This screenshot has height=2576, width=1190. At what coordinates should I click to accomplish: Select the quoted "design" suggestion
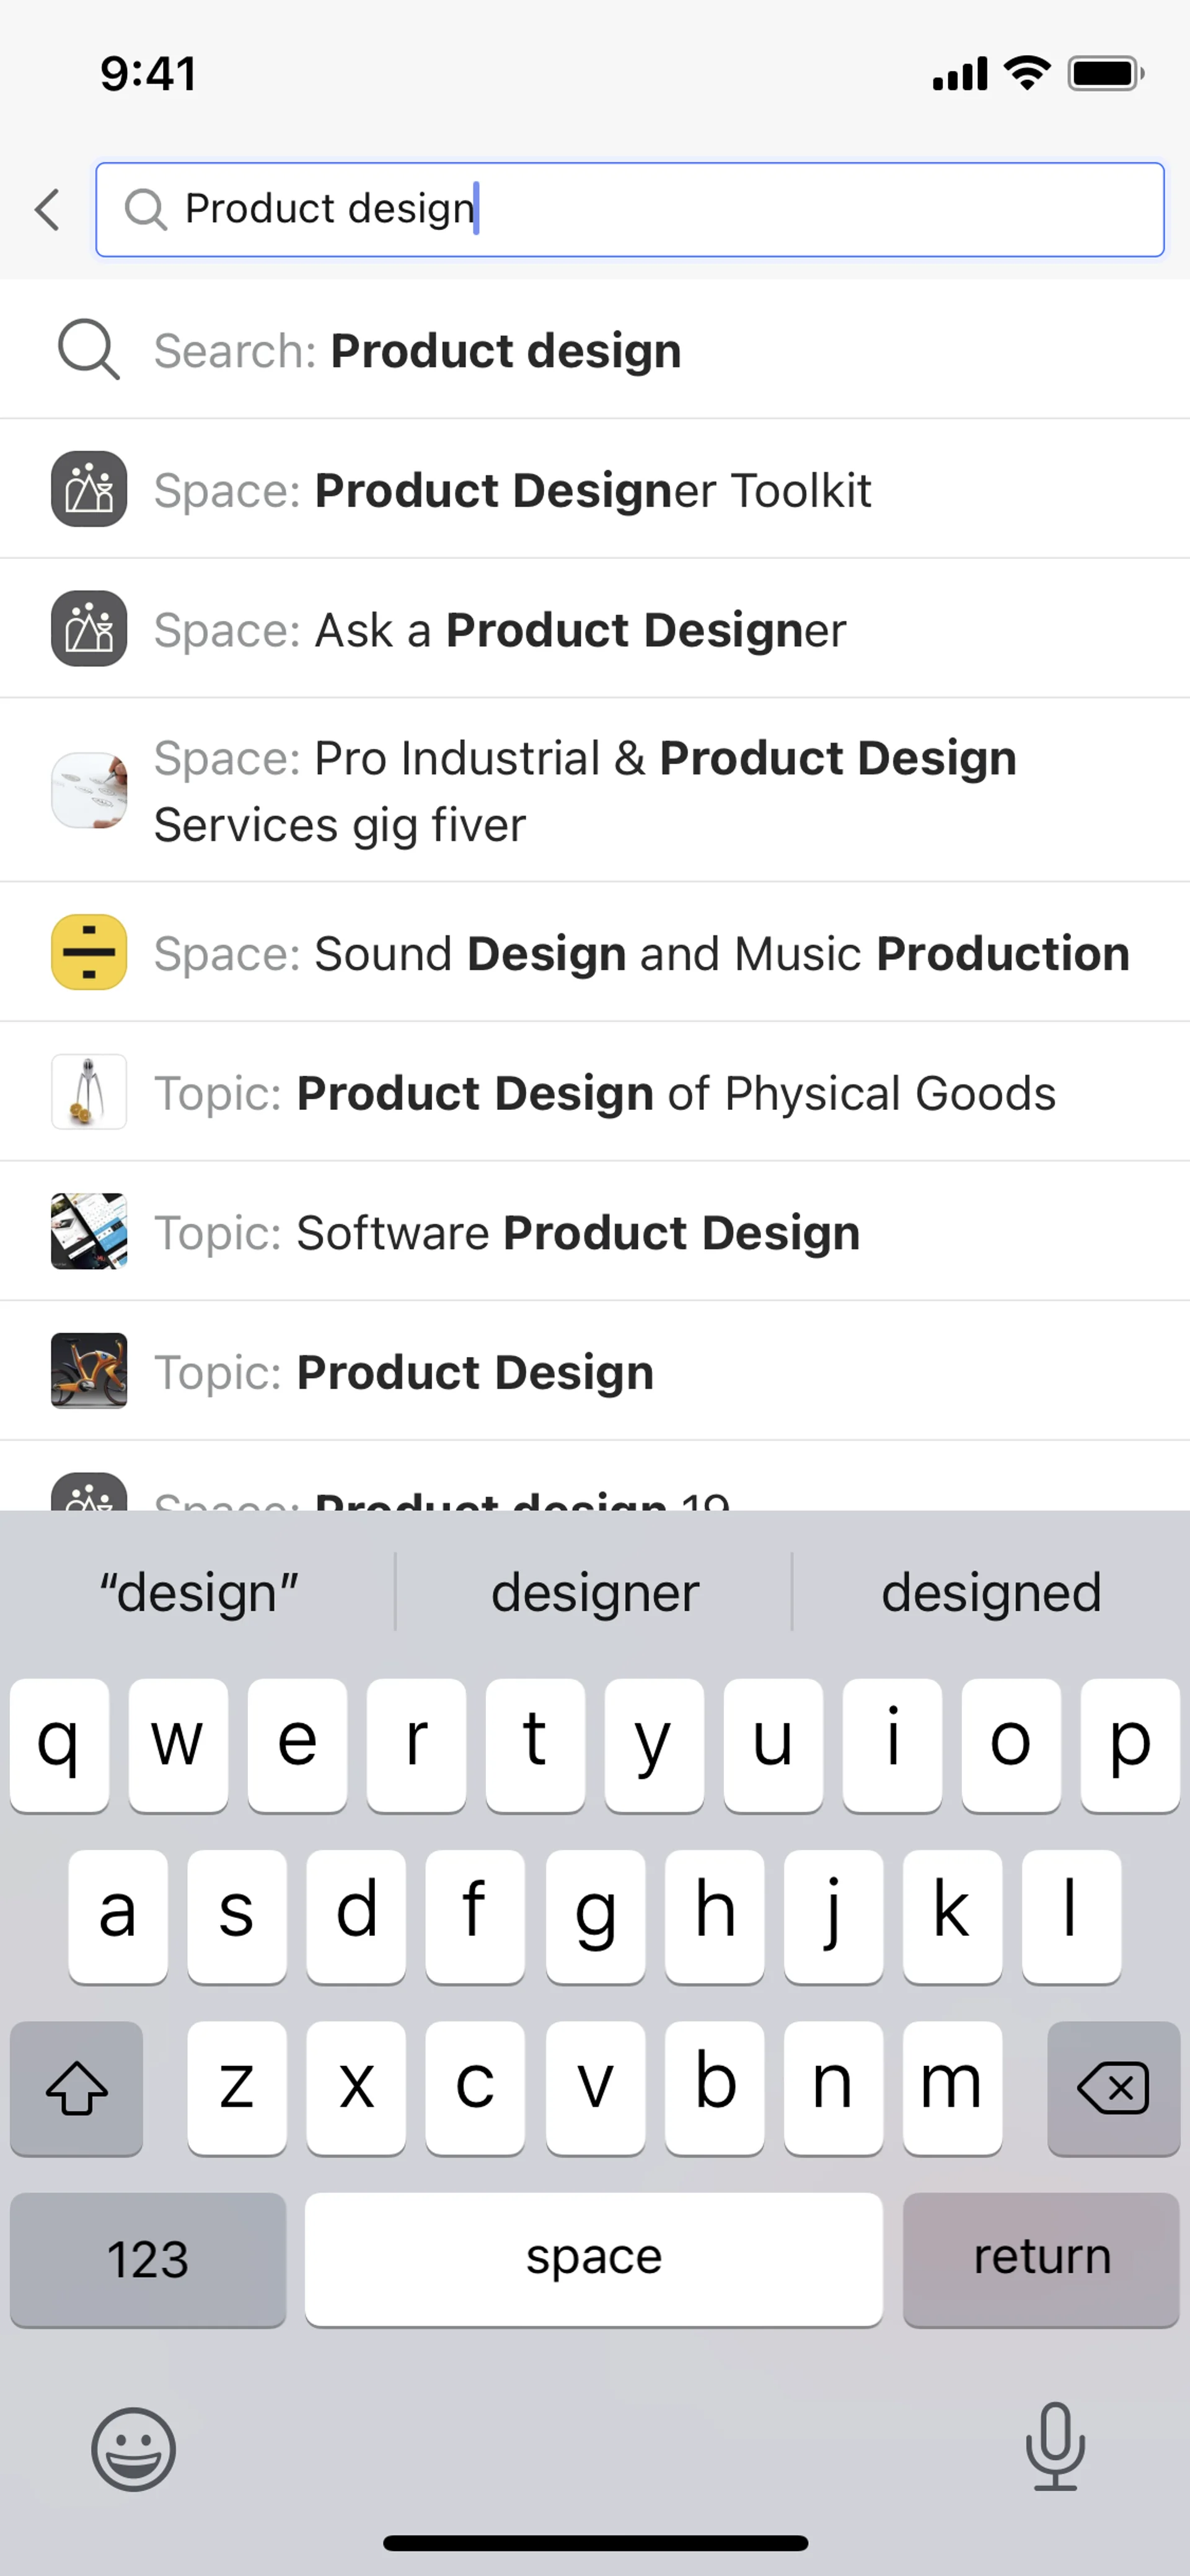click(x=198, y=1592)
